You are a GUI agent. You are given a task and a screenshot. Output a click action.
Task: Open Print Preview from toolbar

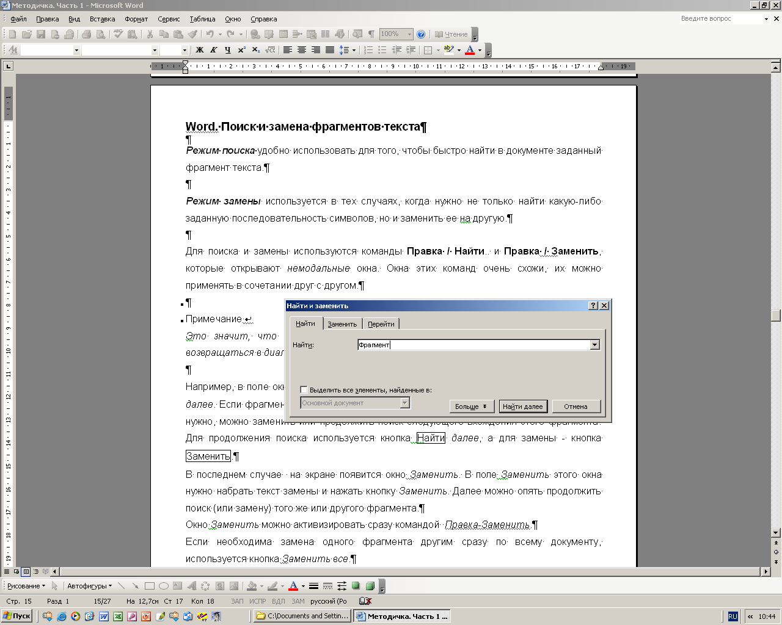click(x=100, y=34)
